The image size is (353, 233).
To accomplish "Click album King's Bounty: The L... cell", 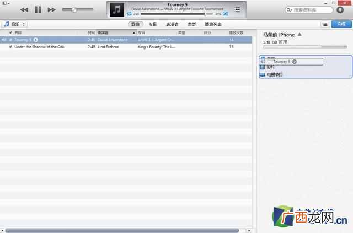I will click(x=156, y=47).
